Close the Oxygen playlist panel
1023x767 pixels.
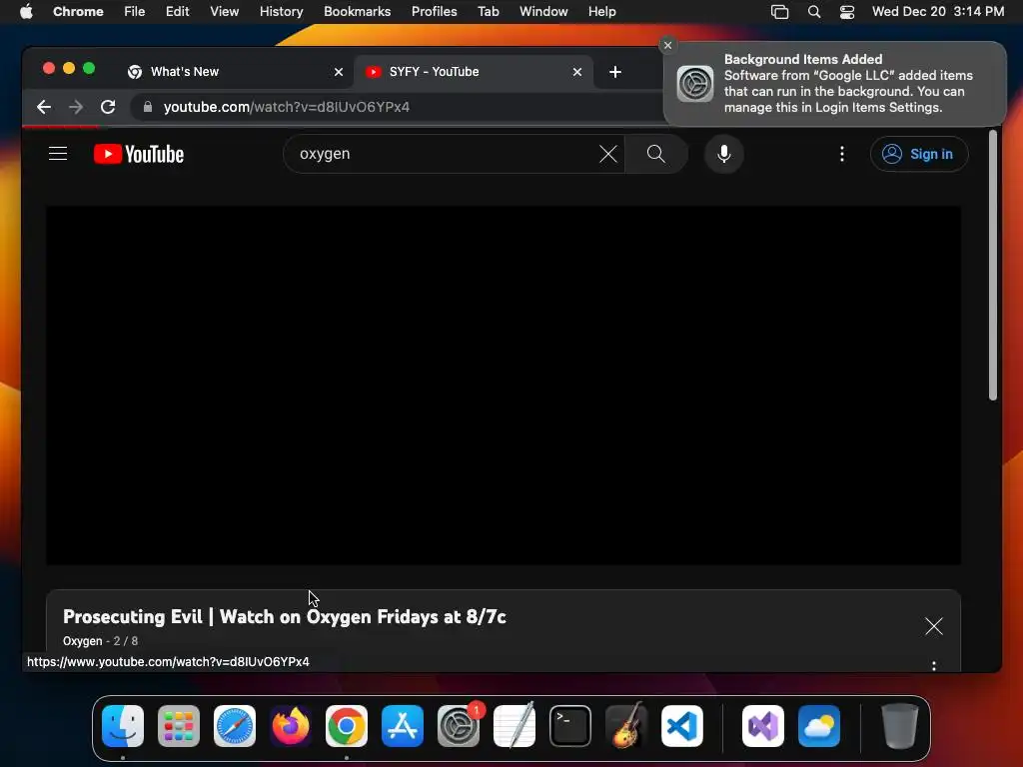click(x=934, y=626)
